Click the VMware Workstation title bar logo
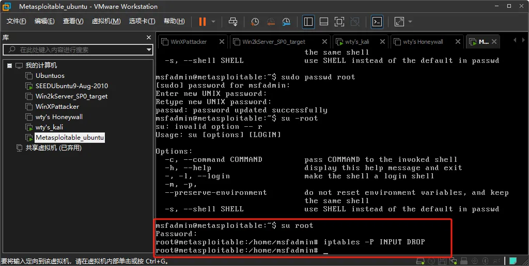 [6, 6]
